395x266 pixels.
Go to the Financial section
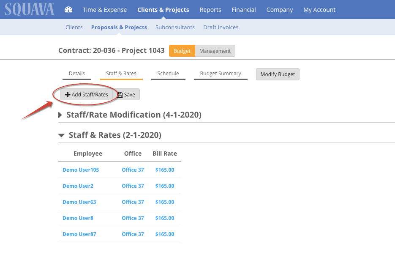click(x=243, y=9)
